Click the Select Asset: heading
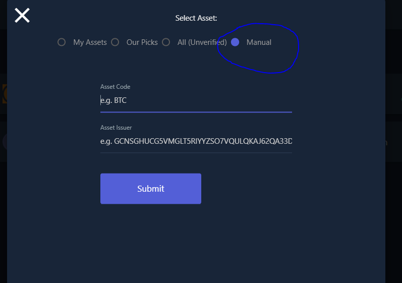This screenshot has height=283, width=402. click(x=196, y=18)
